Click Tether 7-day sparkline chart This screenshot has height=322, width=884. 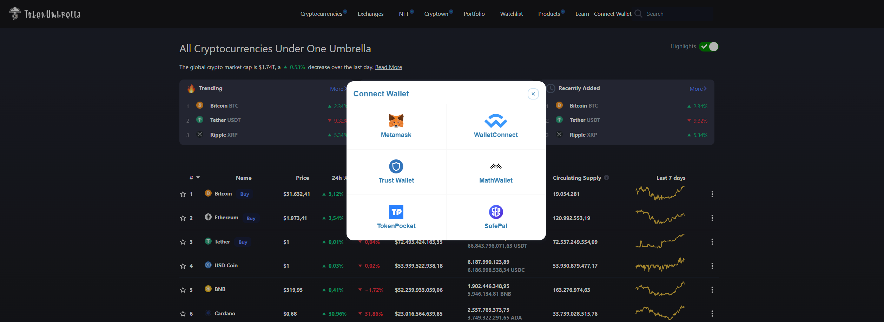(660, 241)
